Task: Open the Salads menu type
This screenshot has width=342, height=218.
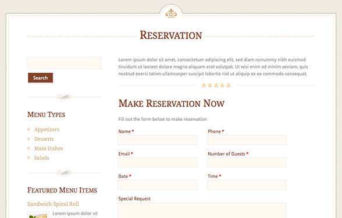Action: 41,158
